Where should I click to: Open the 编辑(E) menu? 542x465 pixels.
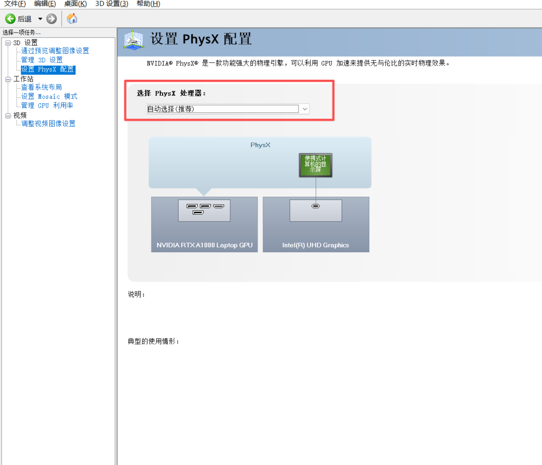(x=45, y=4)
